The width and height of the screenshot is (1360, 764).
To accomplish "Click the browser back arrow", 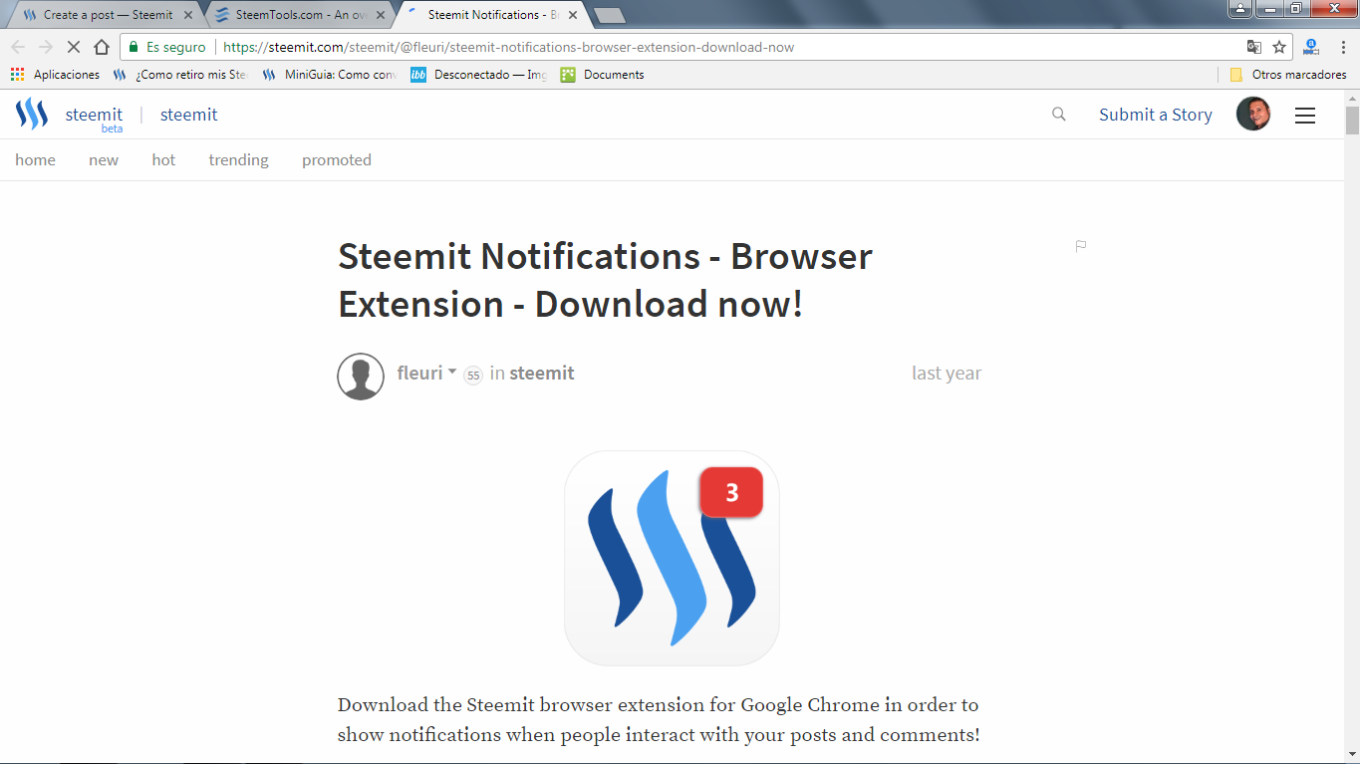I will pyautogui.click(x=18, y=47).
